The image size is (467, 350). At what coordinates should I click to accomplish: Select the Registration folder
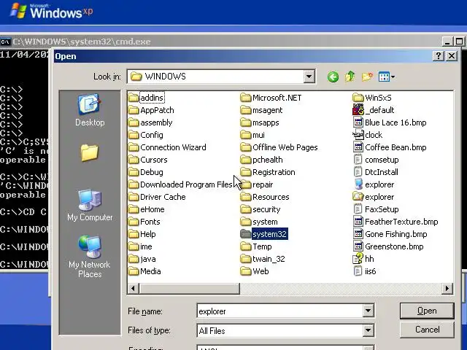click(x=268, y=172)
